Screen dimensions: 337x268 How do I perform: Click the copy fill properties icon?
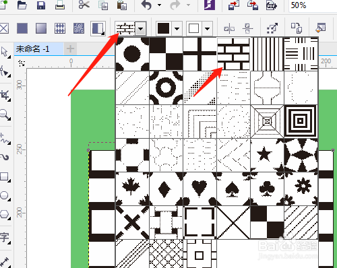click(x=297, y=28)
